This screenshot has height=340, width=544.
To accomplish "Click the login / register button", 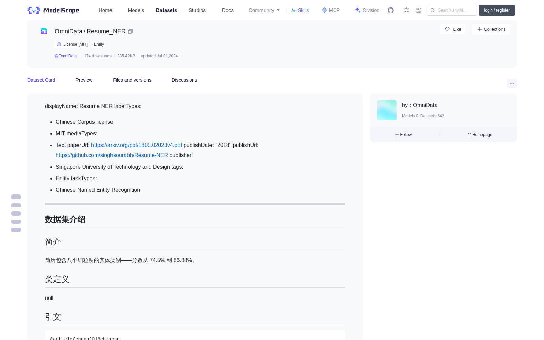I will click(497, 10).
